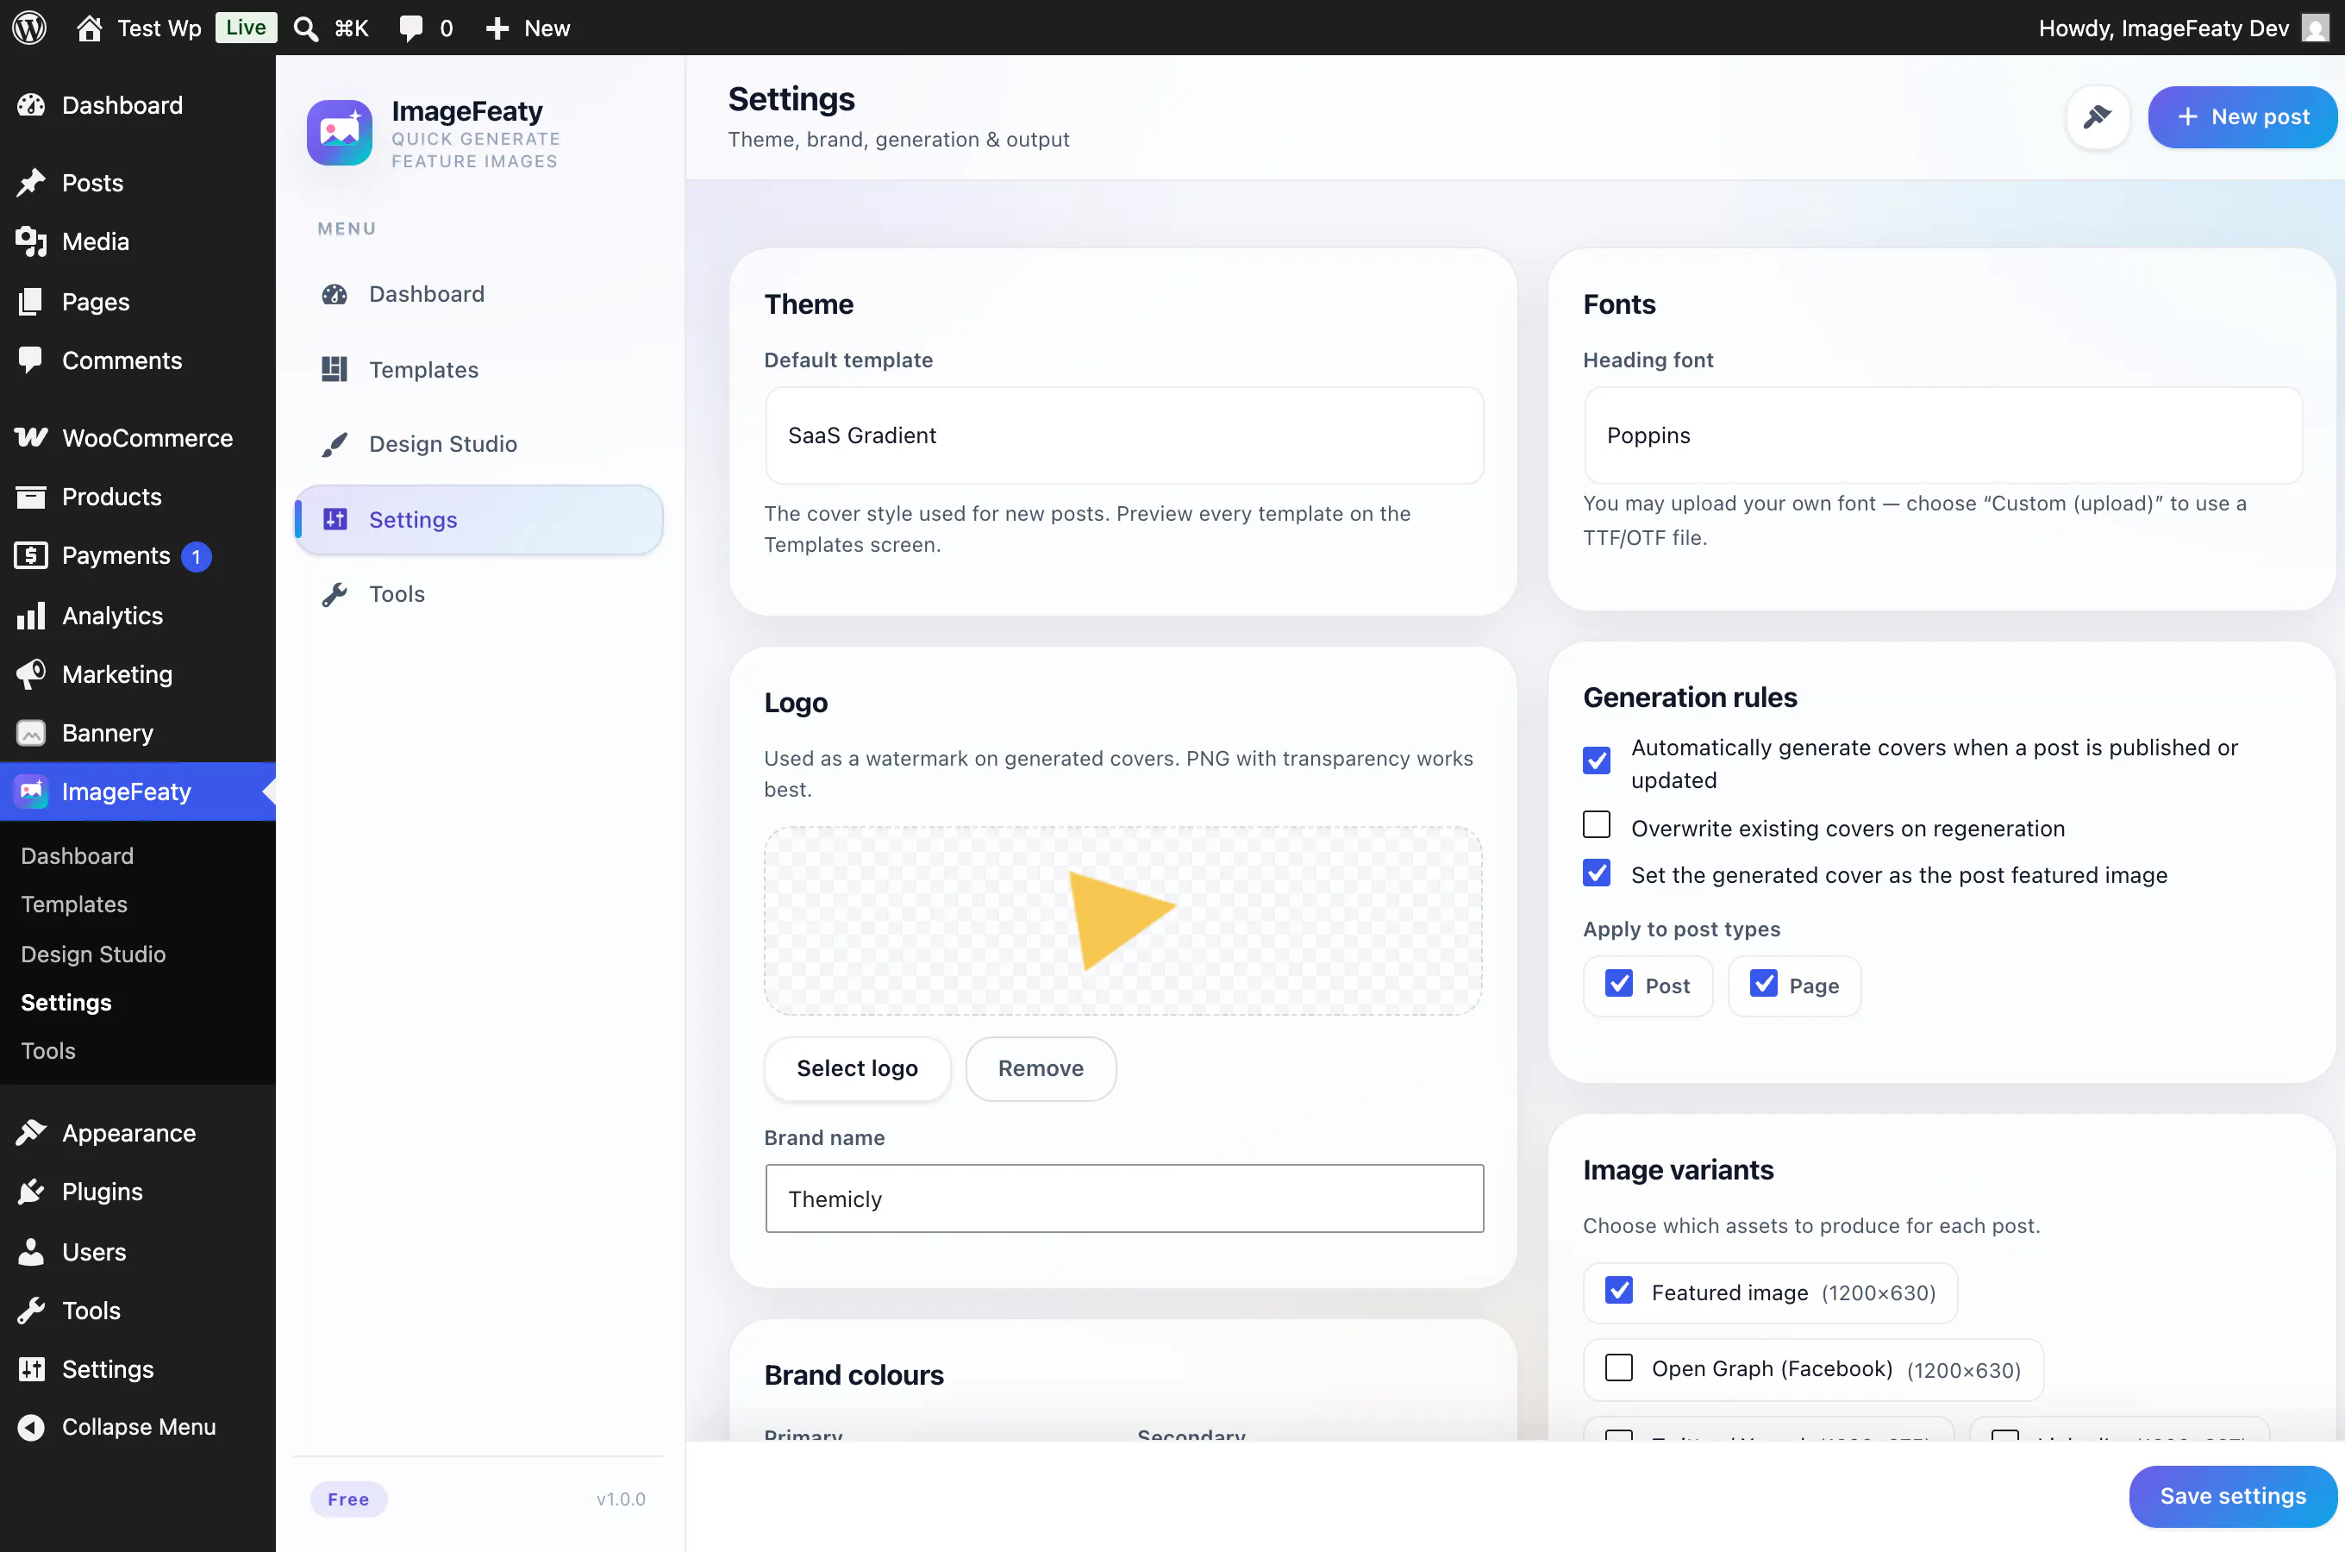Image resolution: width=2345 pixels, height=1552 pixels.
Task: Open Settings in ImageFeaty plugin menu
Action: 478,520
